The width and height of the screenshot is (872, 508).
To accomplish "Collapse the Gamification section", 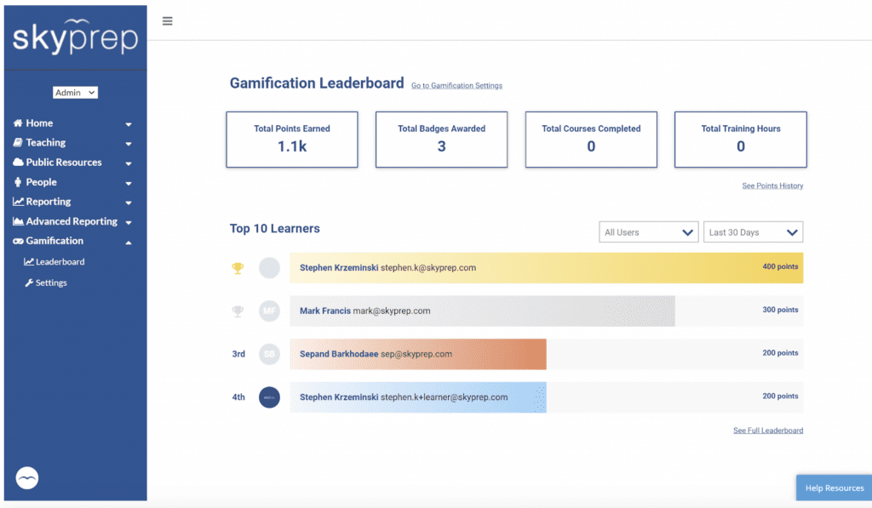I will click(x=130, y=241).
